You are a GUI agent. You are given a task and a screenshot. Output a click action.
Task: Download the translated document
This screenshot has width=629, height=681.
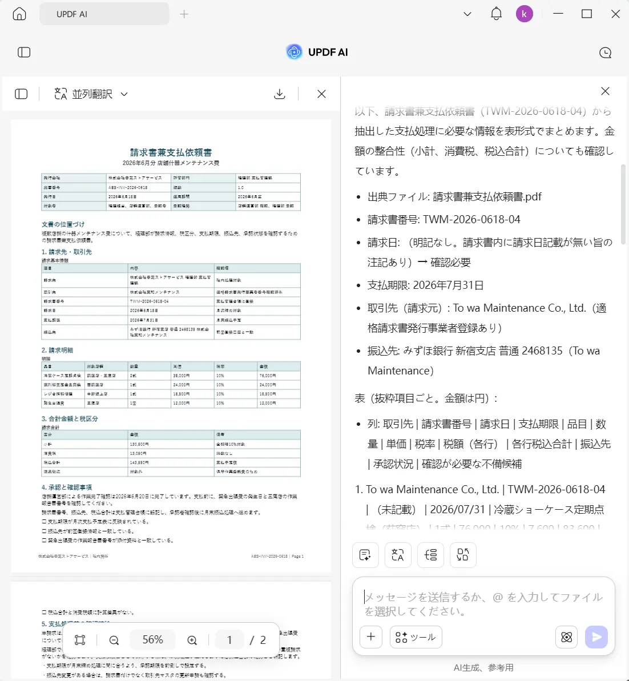tap(279, 94)
